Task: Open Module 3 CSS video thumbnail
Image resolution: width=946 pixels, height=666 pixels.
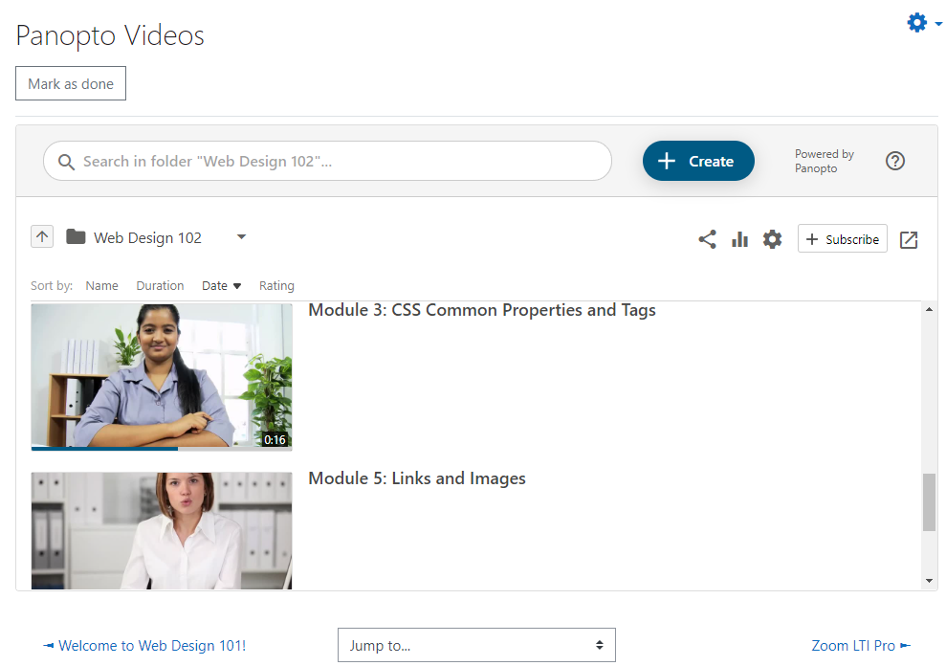Action: point(162,377)
